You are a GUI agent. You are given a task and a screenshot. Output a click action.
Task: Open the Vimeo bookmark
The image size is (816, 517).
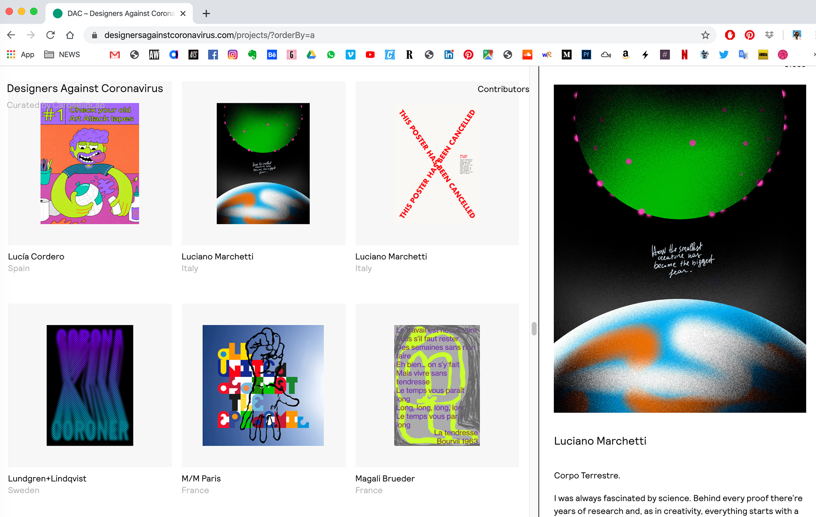351,55
